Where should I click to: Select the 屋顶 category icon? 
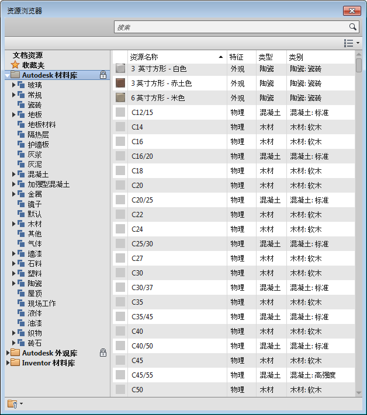point(21,293)
